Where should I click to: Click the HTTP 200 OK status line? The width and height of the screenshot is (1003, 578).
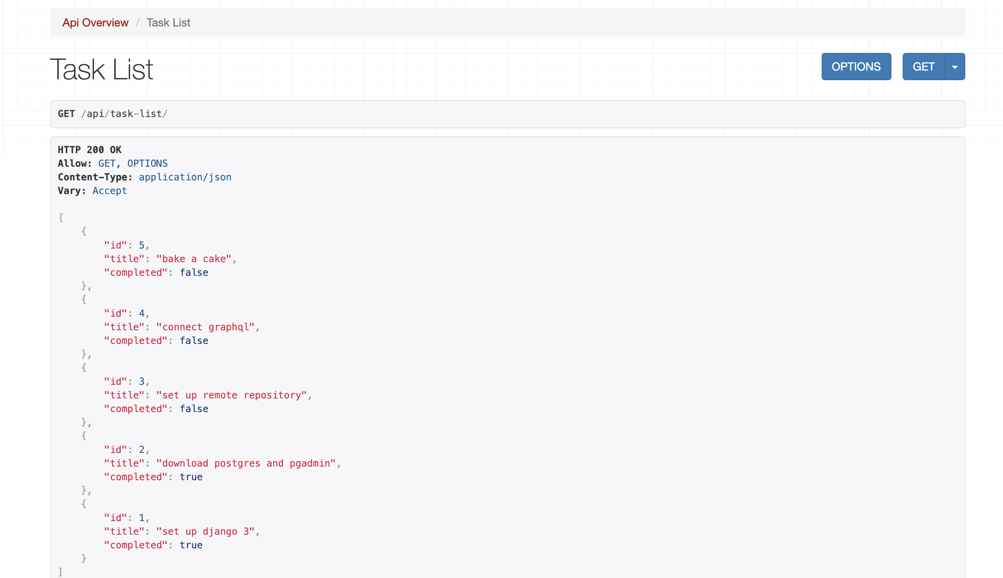pos(89,150)
